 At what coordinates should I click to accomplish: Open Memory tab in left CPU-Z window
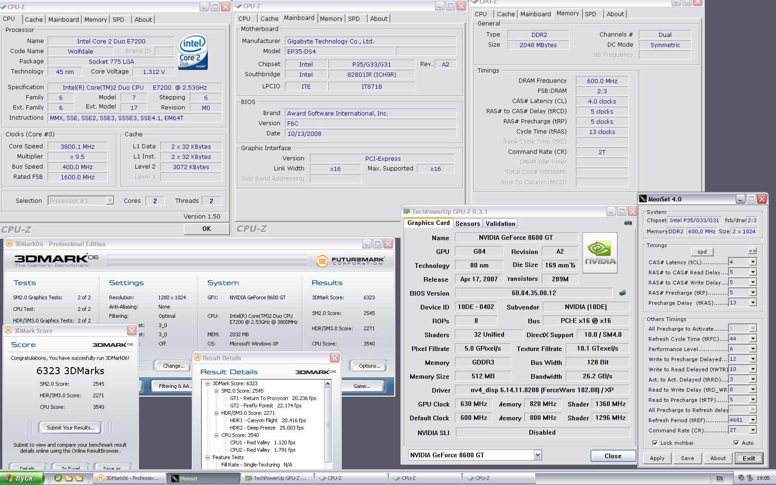[x=96, y=19]
